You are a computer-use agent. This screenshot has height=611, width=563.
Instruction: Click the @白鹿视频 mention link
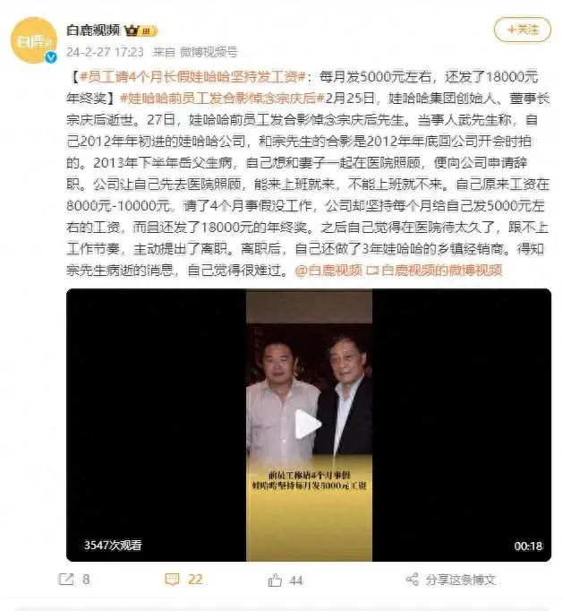[328, 271]
